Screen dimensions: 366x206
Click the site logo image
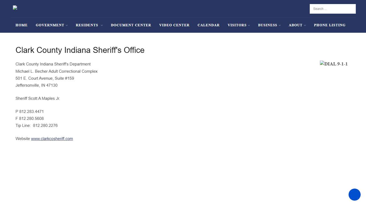(x=15, y=8)
